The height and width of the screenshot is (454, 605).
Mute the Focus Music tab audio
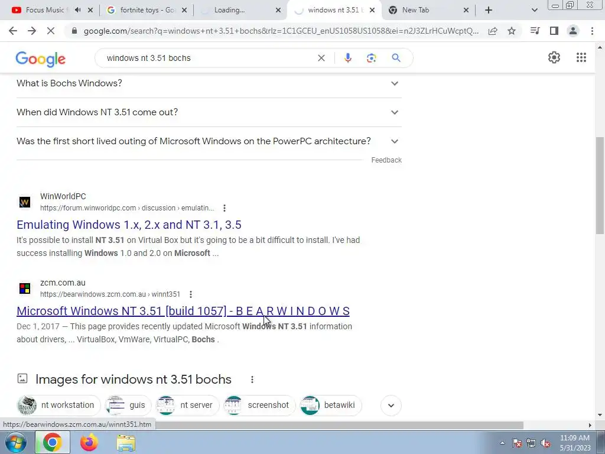77,10
